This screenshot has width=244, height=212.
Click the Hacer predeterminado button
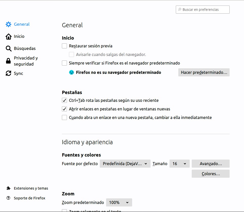pos(204,72)
